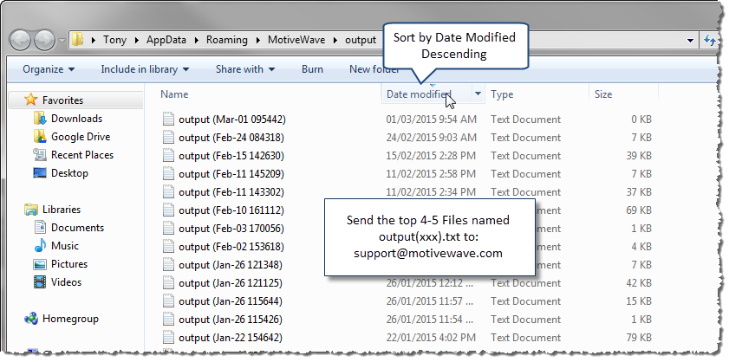Select file output (Jan-22 154642)

[x=230, y=338]
